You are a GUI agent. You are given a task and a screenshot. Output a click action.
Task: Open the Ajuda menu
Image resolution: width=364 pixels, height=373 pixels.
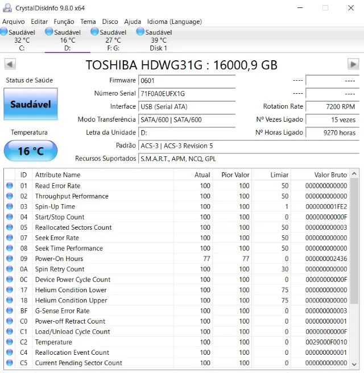coord(133,22)
